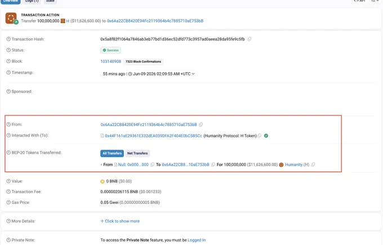383x245 pixels.
Task: Copy the 0x6Aa22CB8...10aE753bB recipient address
Action: (x=213, y=164)
